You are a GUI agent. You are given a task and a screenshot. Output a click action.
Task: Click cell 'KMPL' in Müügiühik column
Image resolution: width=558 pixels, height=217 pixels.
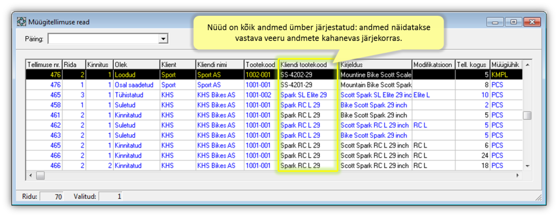(x=506, y=75)
